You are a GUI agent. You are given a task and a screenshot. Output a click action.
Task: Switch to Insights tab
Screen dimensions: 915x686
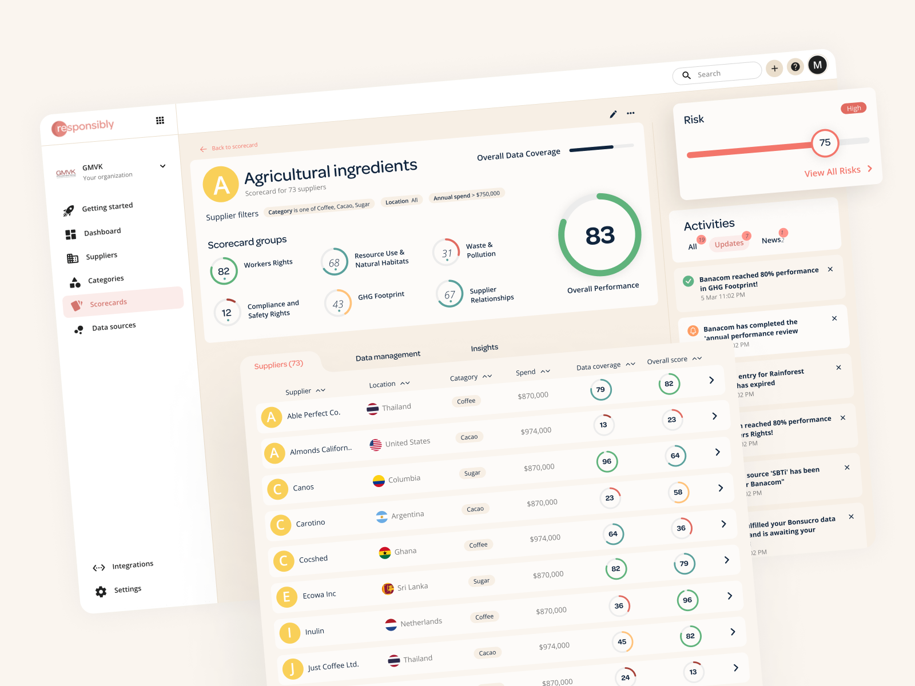[x=484, y=348]
